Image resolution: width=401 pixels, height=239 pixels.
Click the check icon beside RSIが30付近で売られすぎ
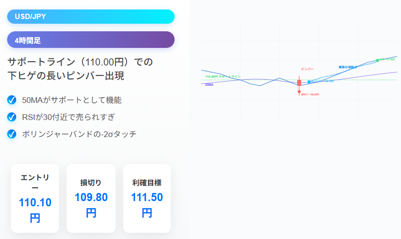[x=11, y=117]
